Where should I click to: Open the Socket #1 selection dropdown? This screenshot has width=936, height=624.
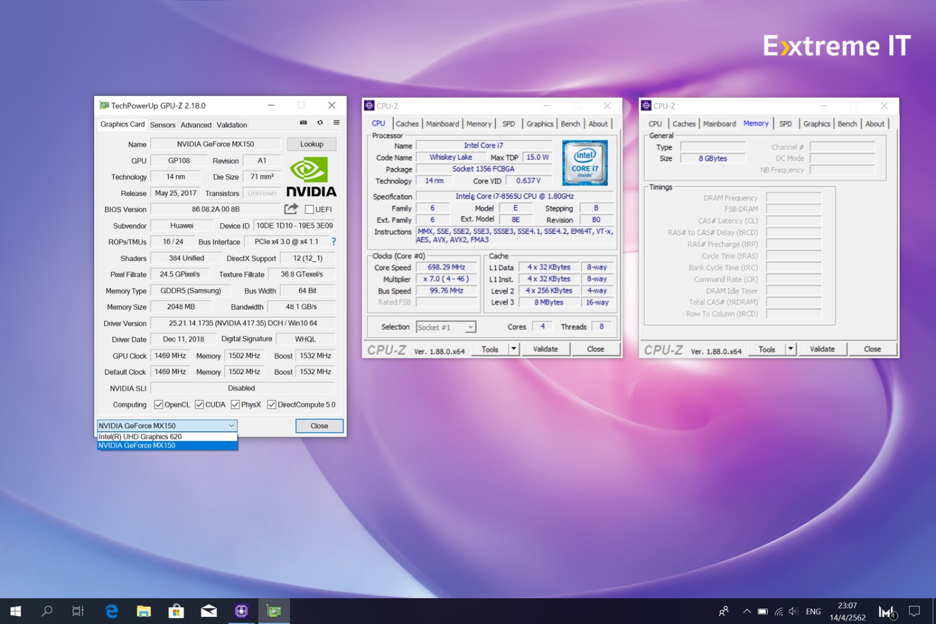click(446, 327)
